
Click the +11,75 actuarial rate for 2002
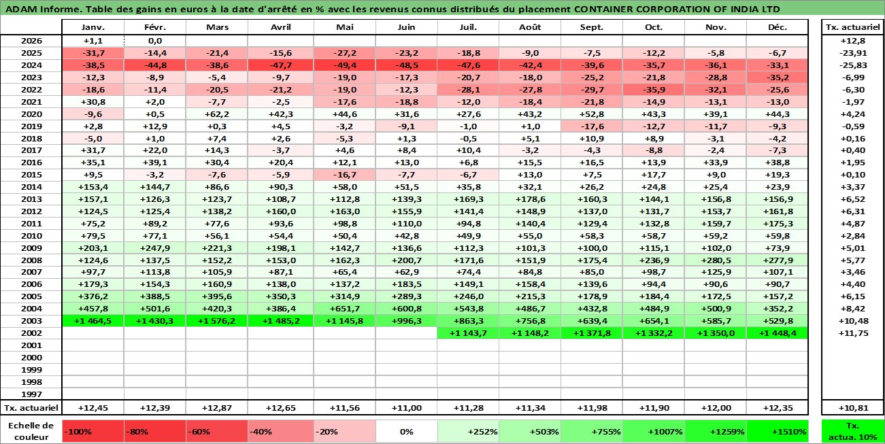tap(853, 333)
